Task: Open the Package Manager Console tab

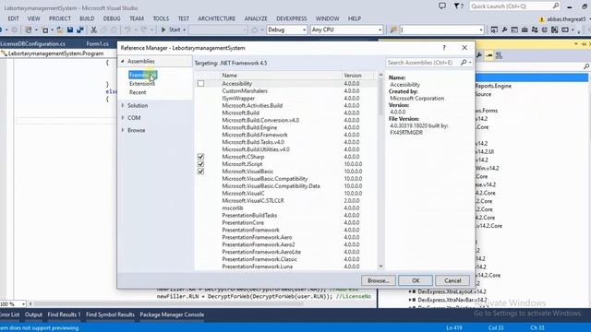Action: 172,314
